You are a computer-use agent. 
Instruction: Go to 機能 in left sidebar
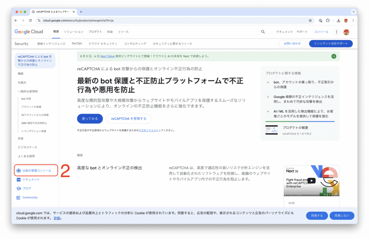pos(21,74)
